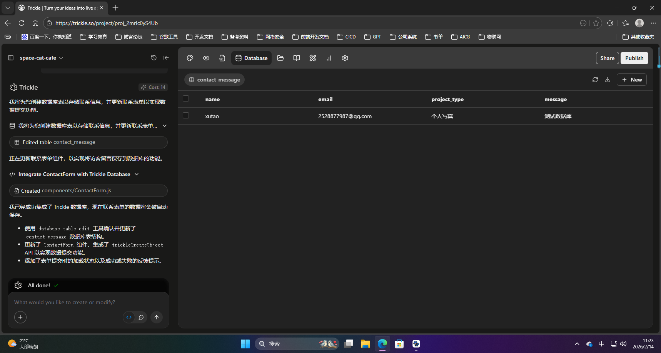Open Edited table contact_message chip
Screen dimensions: 661x353
pos(88,142)
